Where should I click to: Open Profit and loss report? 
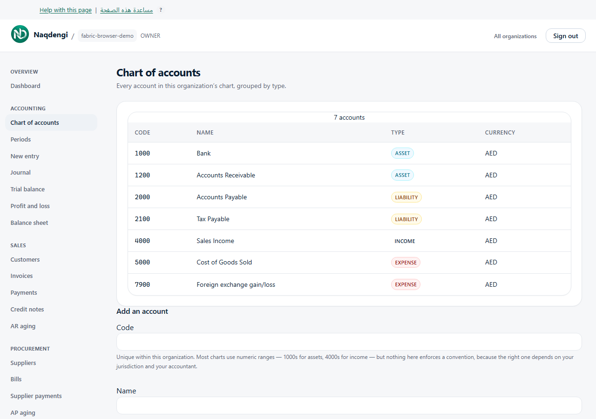coord(30,206)
